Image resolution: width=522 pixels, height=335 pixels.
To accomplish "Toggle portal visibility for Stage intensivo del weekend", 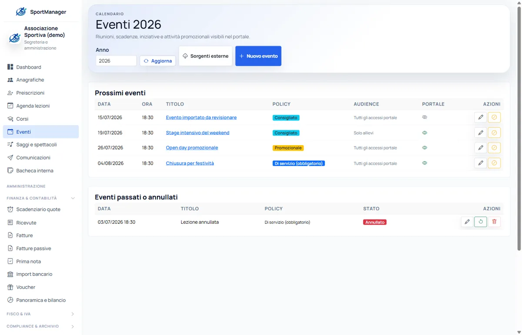I will click(425, 133).
